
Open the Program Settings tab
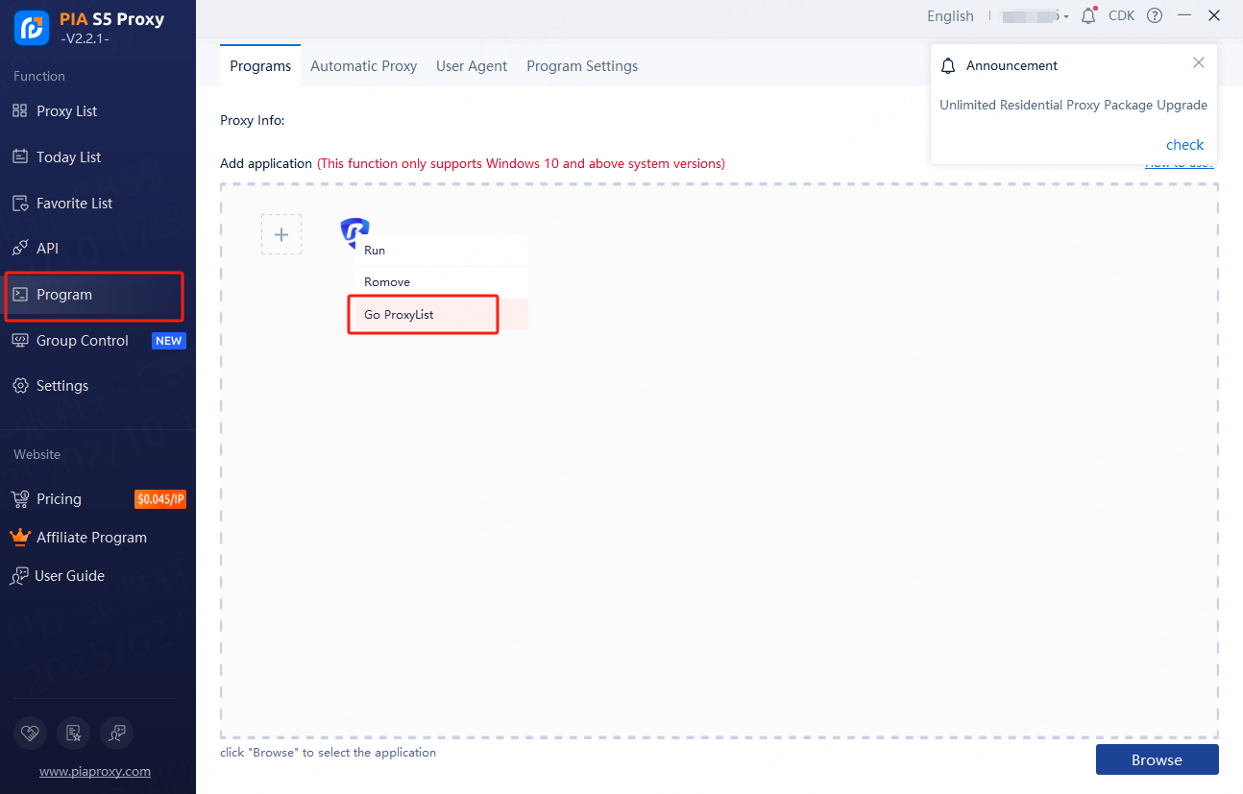[582, 66]
